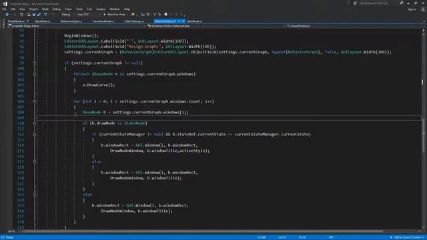
Task: Switch to the EditorSettings.cs tab
Action: tap(134, 21)
